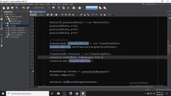Open the Source menu
This screenshot has width=171, height=96.
coord(24,4)
